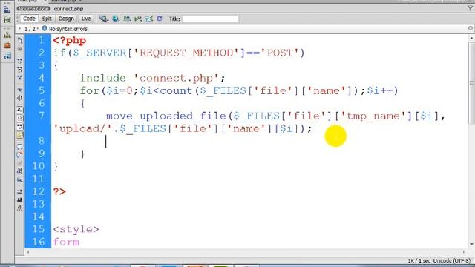475x267 pixels.
Task: Open Move or Convert CSS icon
Action: click(x=20, y=180)
